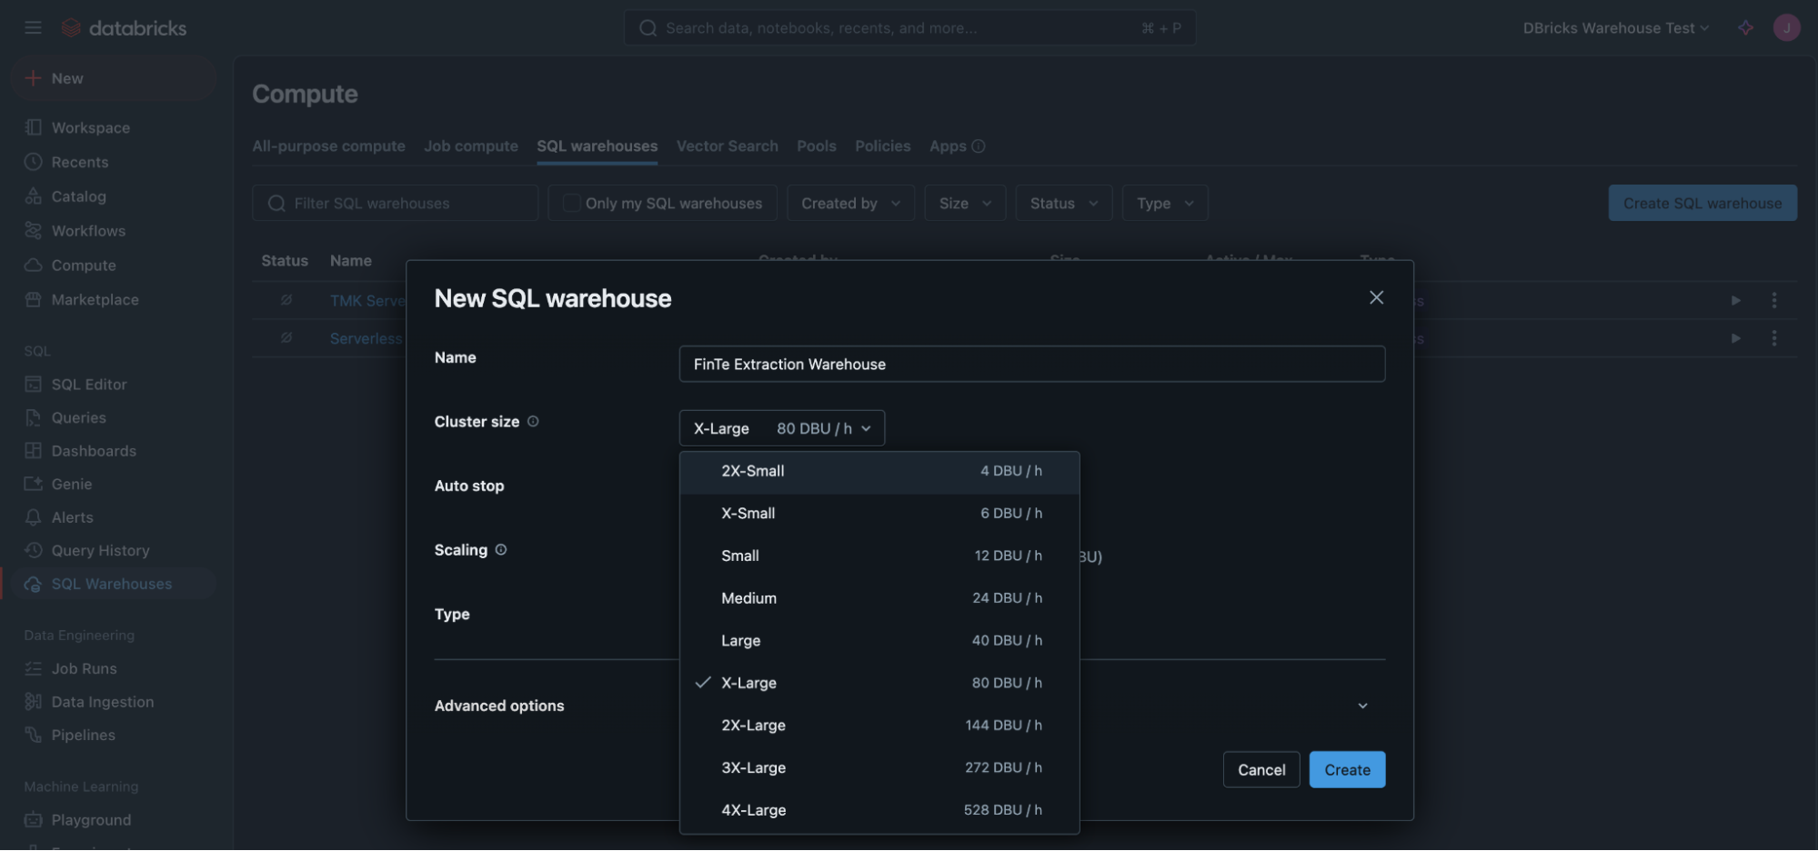Expand the Advanced options section
This screenshot has width=1818, height=851.
909,706
